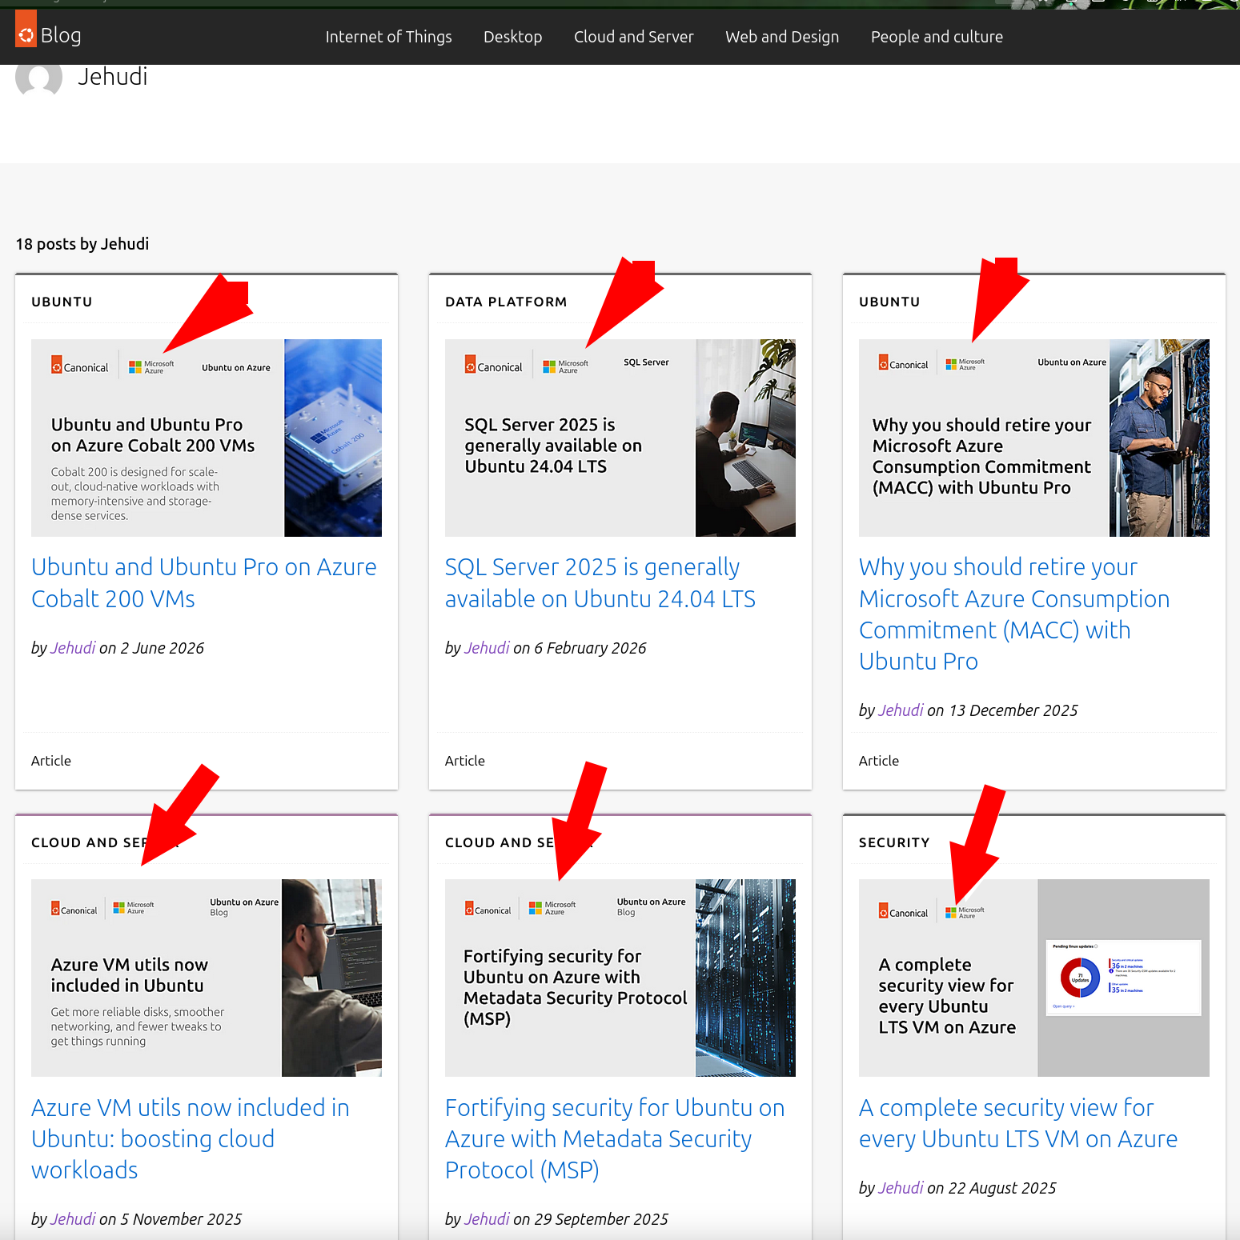Click Jehudi author link dated 13 December 2025
1240x1240 pixels.
click(901, 710)
